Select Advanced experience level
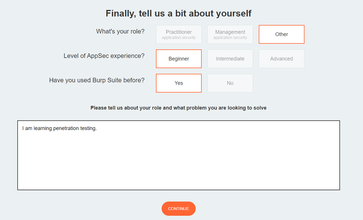 click(281, 59)
